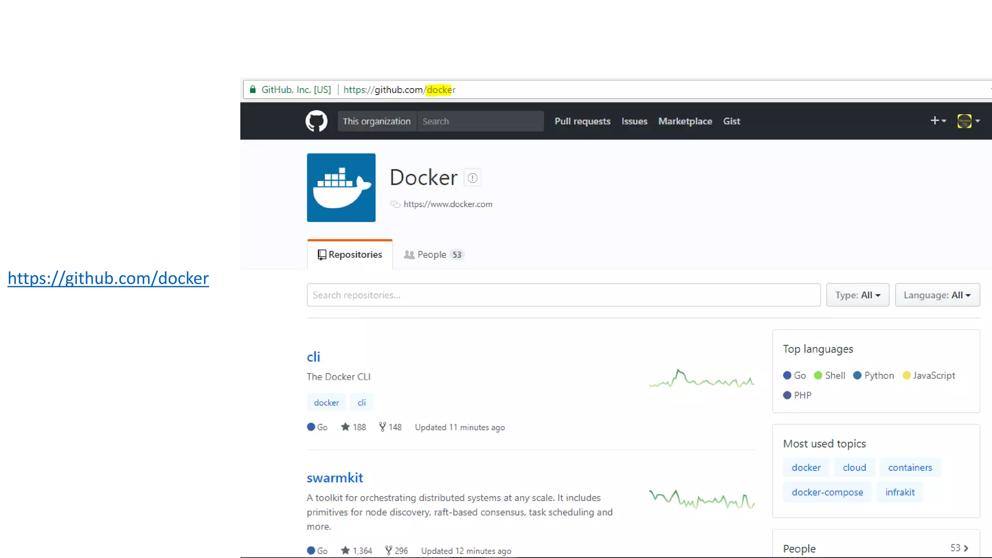Click the 148 forks count for cli
The image size is (992, 558).
point(395,427)
